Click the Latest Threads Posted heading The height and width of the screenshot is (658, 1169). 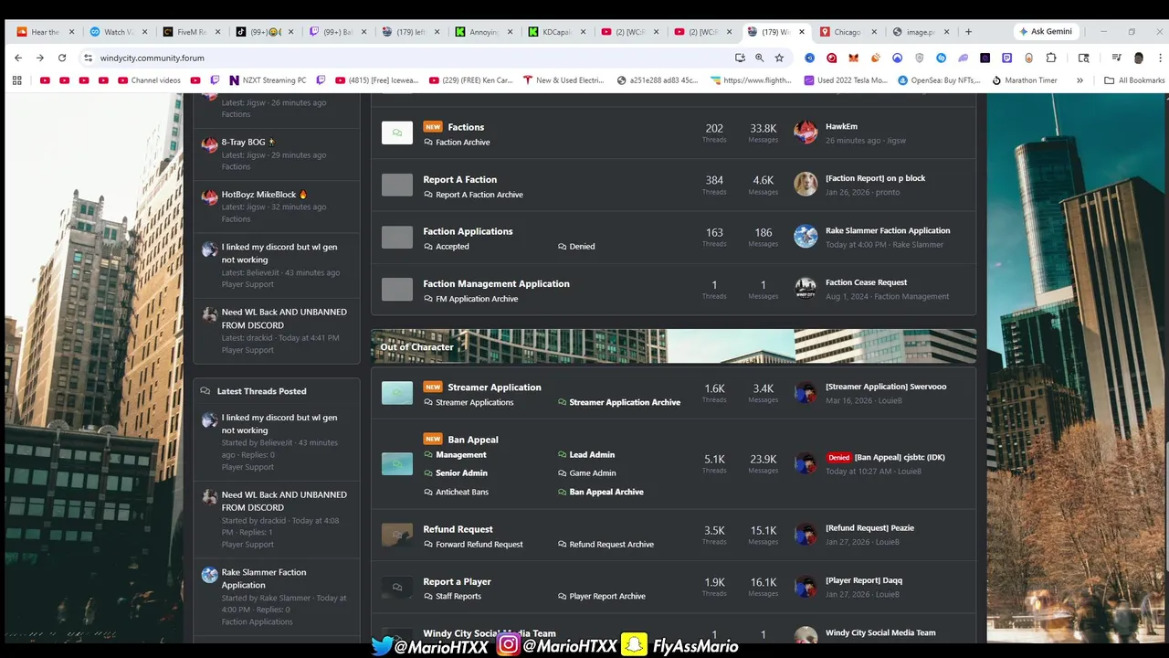[261, 391]
